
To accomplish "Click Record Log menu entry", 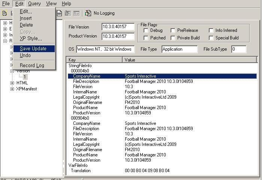I will click(32, 65).
